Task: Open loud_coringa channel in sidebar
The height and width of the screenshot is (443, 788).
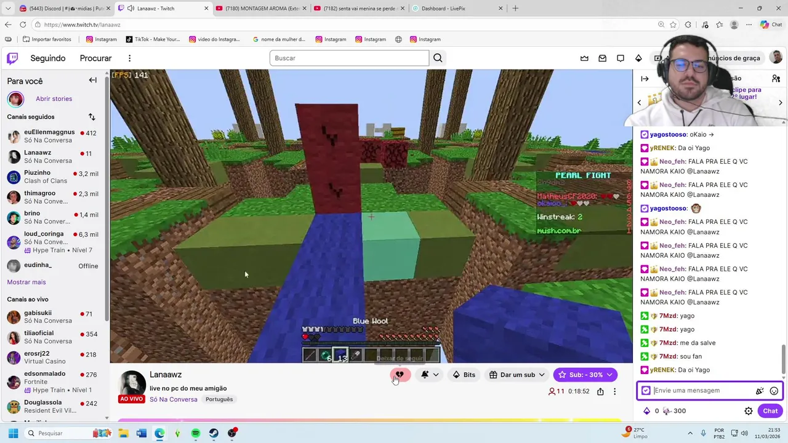Action: click(52, 242)
